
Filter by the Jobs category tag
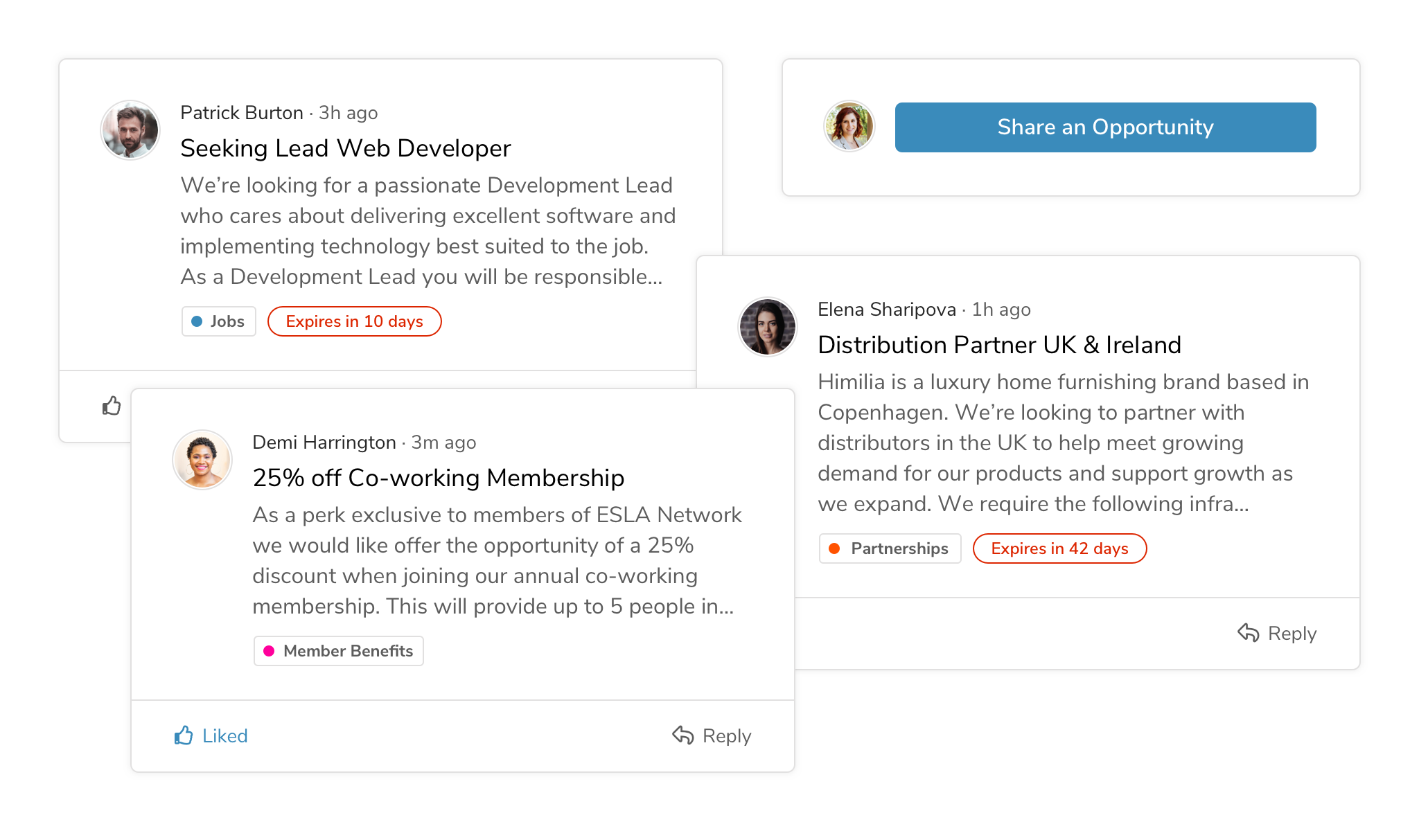[x=219, y=321]
